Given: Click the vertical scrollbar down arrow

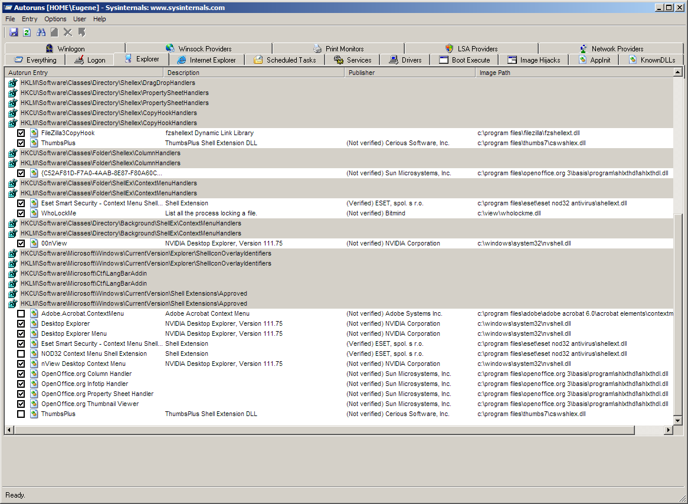Looking at the screenshot, I should pos(677,421).
